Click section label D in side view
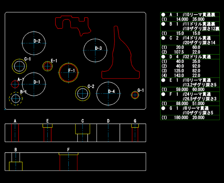The width and height of the screenshot is (224, 183). 108,121
